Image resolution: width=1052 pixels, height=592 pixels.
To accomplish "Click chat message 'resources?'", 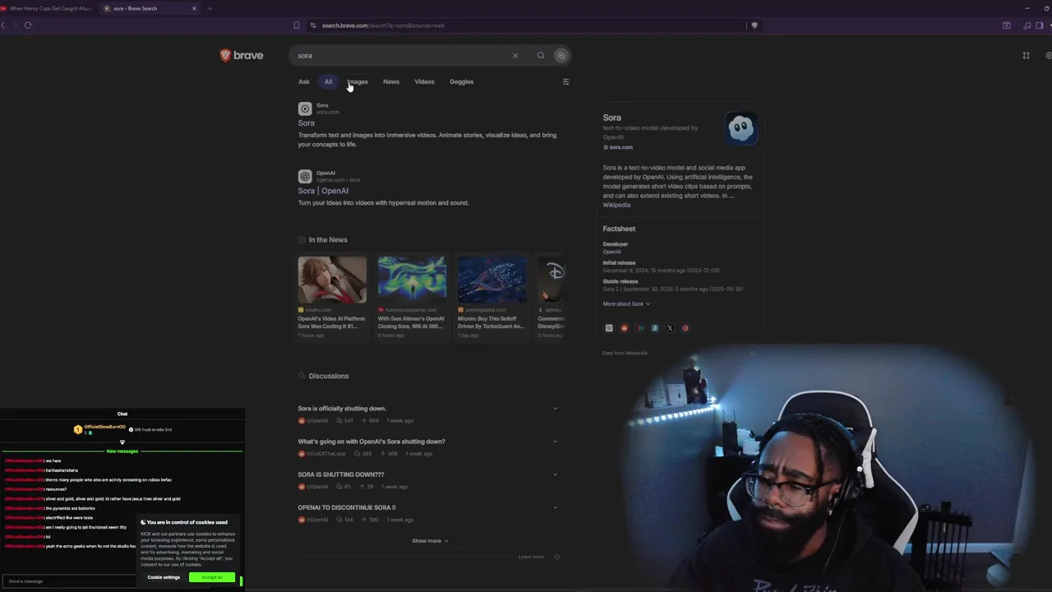I will 56,489.
